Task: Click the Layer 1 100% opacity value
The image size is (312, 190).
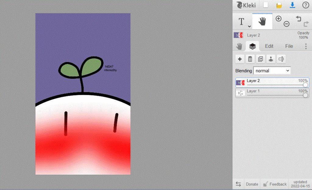Action: coord(303,91)
